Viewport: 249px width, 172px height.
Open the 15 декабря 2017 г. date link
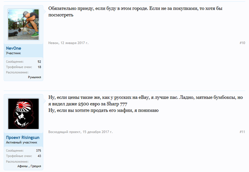[97, 132]
